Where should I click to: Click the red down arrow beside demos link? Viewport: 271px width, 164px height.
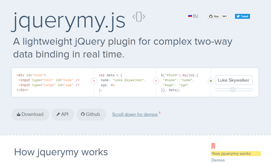click(x=160, y=113)
